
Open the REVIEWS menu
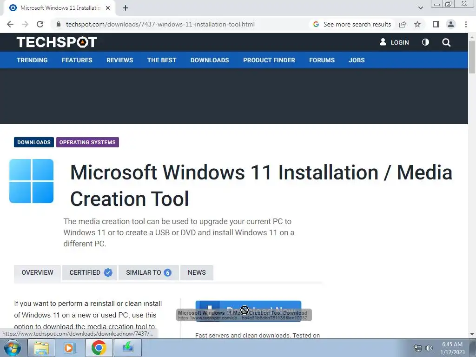coord(119,60)
